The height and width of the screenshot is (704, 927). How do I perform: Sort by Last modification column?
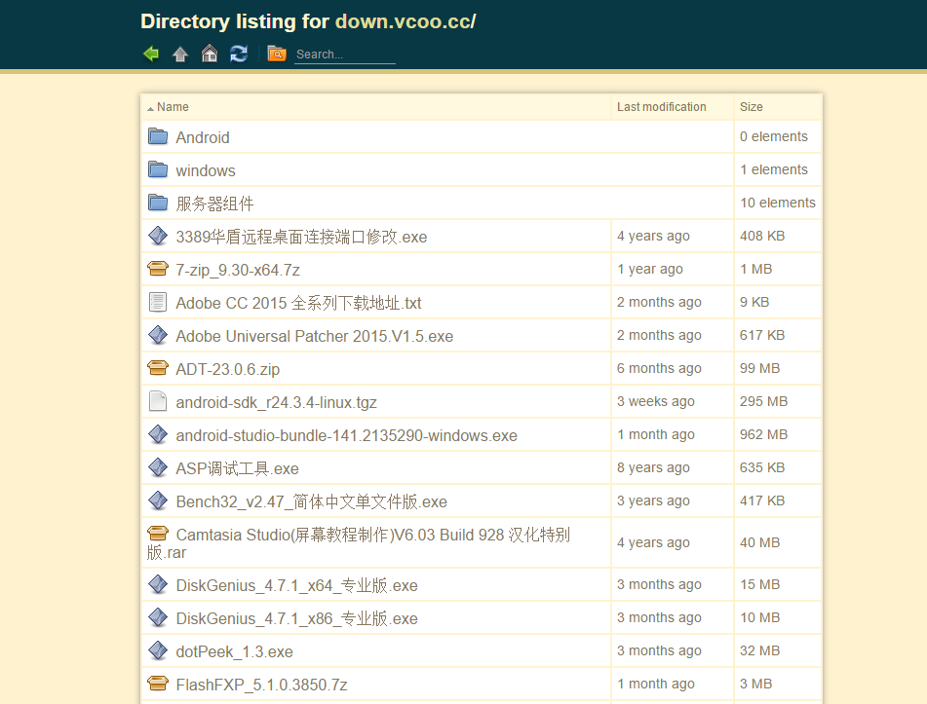pyautogui.click(x=661, y=107)
